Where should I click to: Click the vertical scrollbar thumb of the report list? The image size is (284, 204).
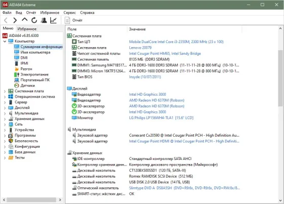280,78
